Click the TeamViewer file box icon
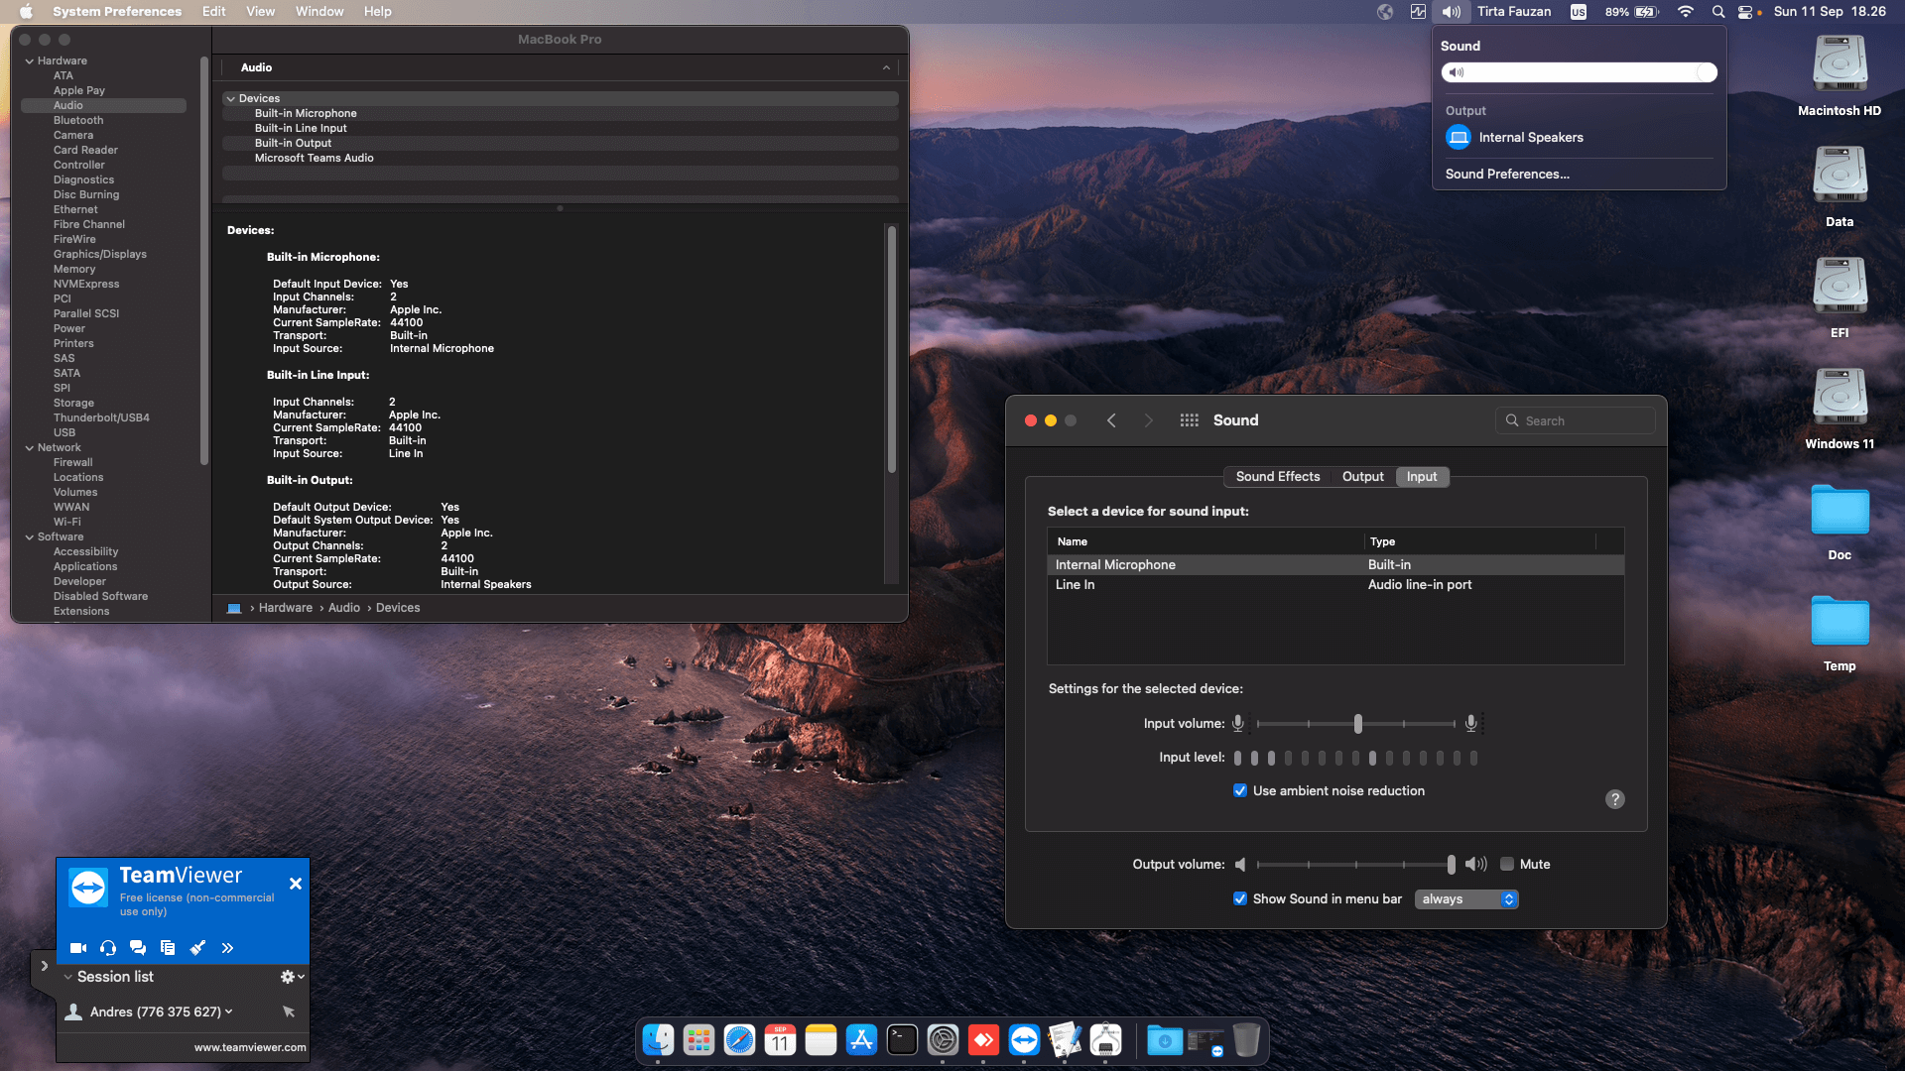This screenshot has height=1071, width=1905. coord(168,948)
